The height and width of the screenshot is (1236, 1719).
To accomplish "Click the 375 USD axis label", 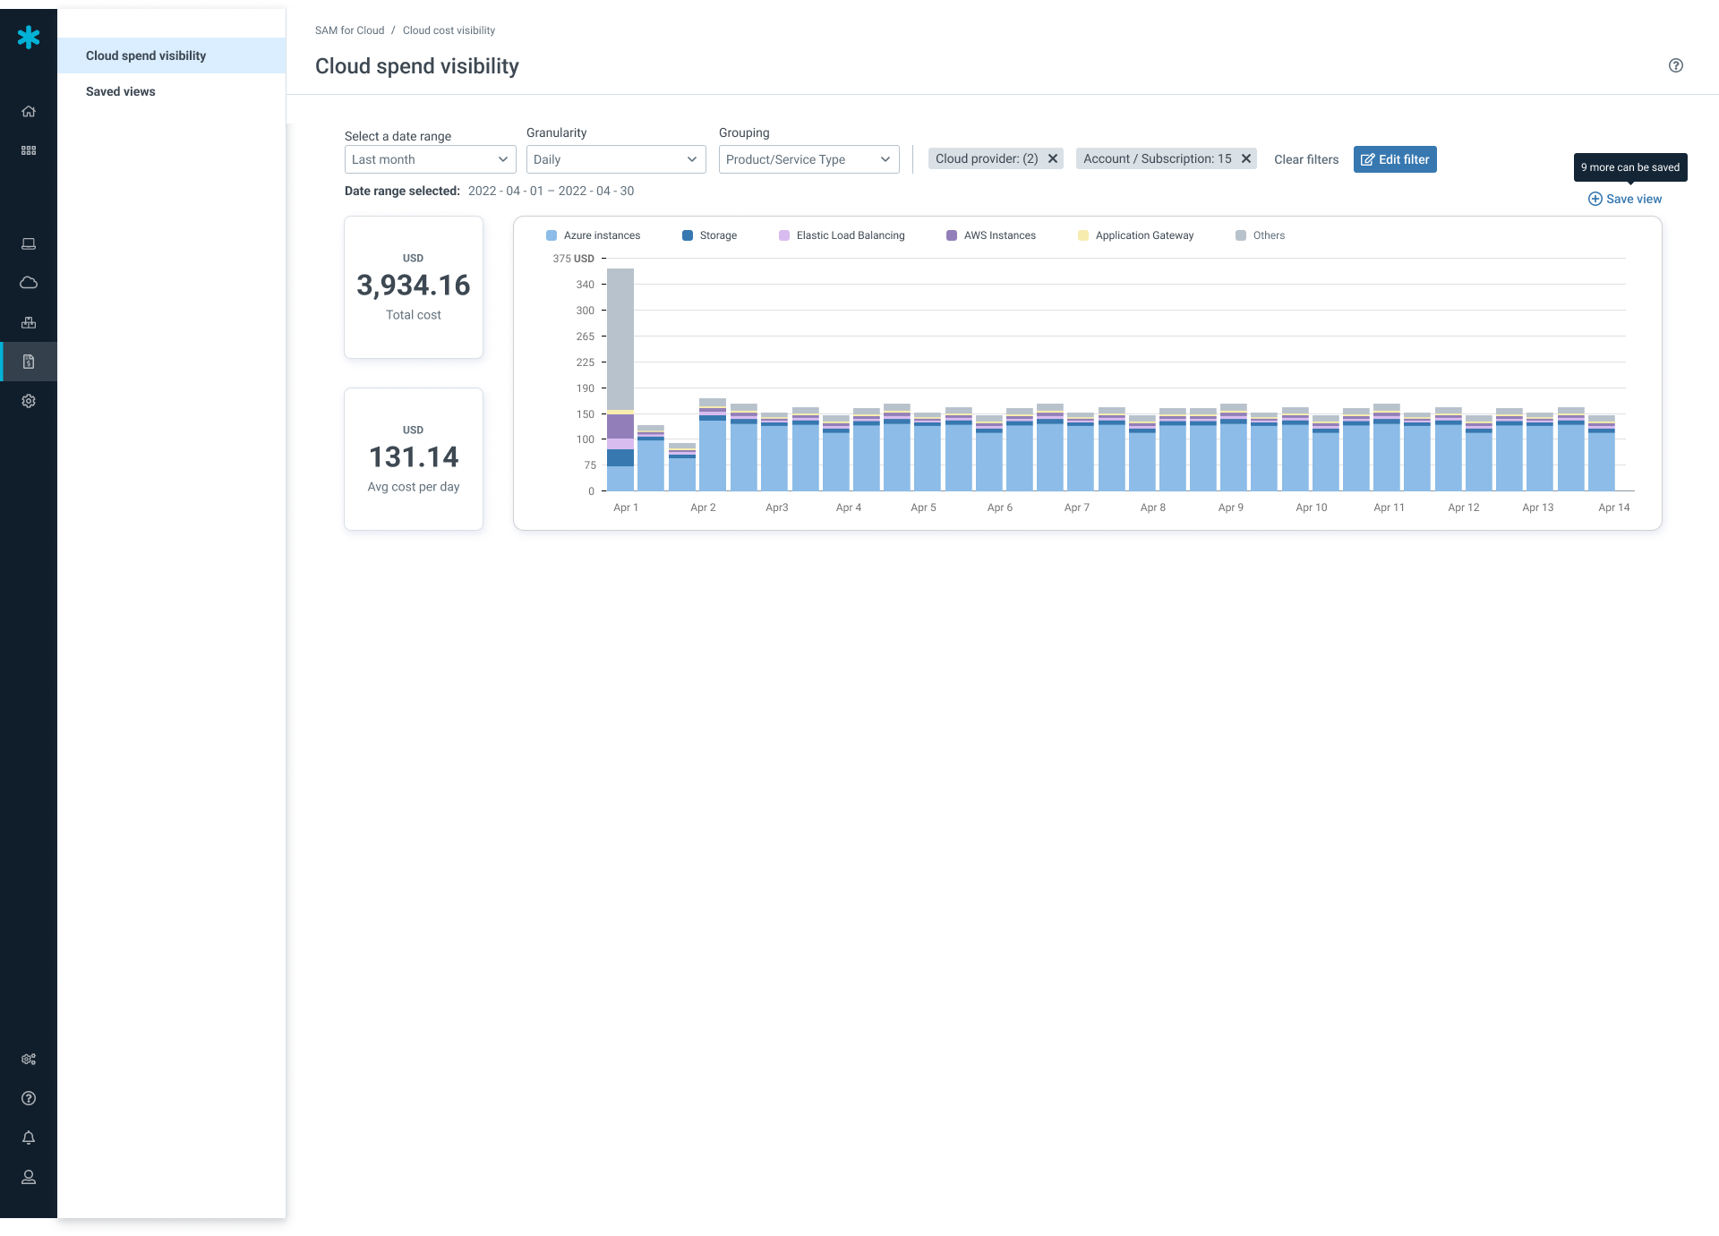I will [573, 259].
